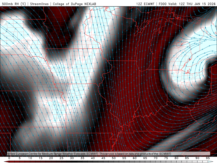Select the "12Z ECMWF" model run label

145,4
